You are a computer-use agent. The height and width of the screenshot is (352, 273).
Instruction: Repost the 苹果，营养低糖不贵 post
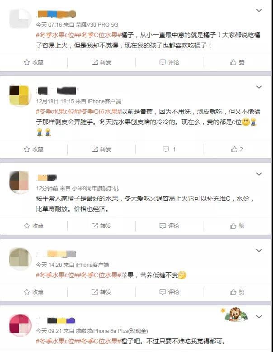[101, 292]
